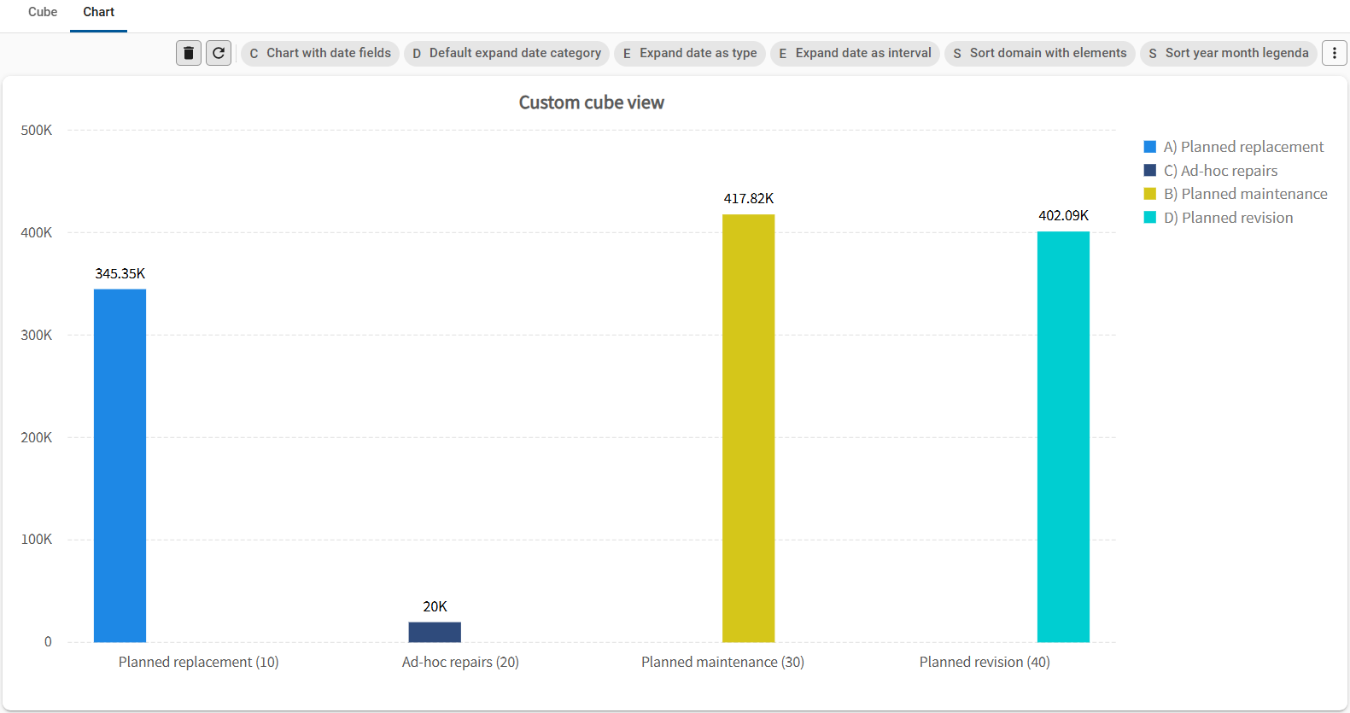Click the small Ad-hoc repairs bar
This screenshot has width=1350, height=713.
[435, 632]
